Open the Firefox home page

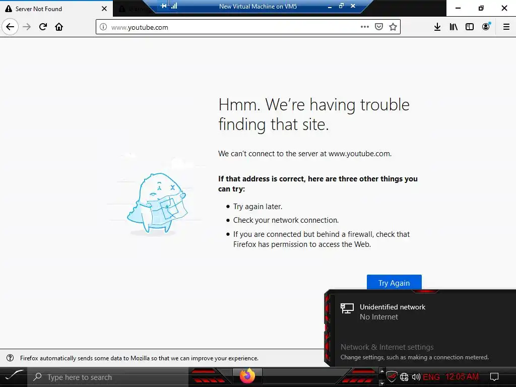pyautogui.click(x=59, y=27)
